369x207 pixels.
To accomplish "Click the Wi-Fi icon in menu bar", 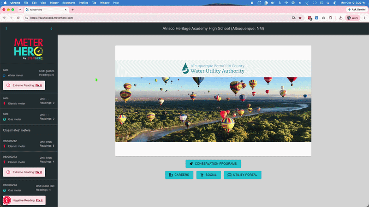I will 286,3.
